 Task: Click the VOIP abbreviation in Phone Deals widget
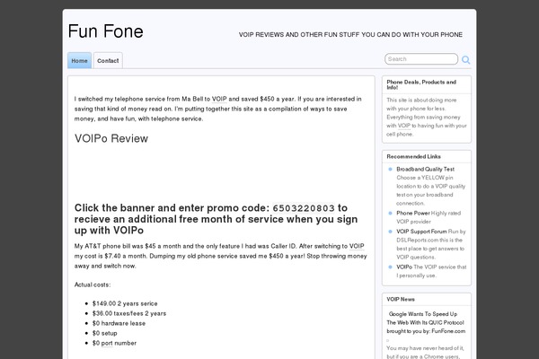click(404, 126)
